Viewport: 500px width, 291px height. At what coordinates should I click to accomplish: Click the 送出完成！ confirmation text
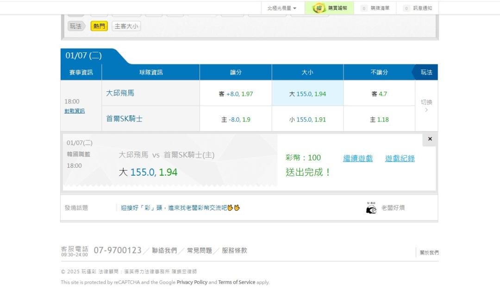[309, 172]
